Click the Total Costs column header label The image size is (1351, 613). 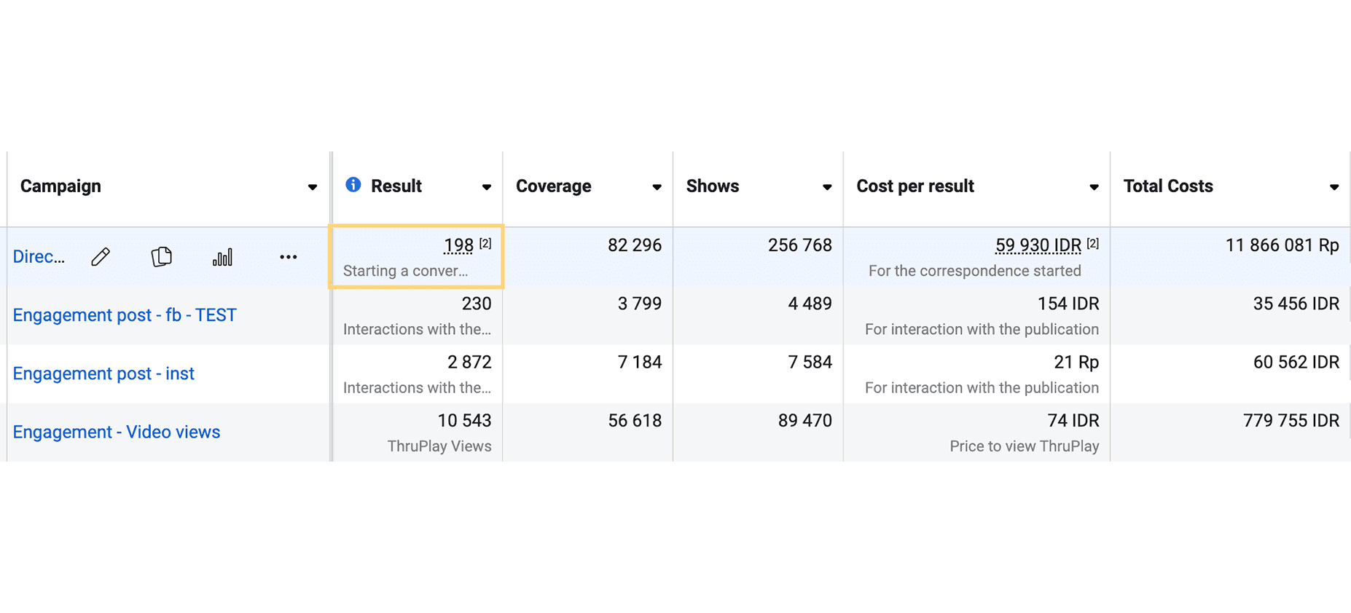pos(1168,186)
